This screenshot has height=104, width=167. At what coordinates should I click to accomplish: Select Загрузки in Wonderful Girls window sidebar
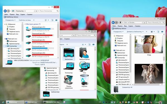(119, 41)
